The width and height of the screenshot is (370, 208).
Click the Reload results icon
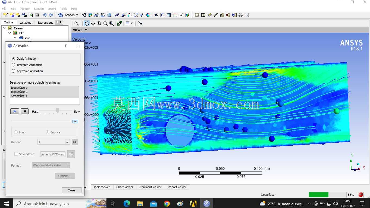click(31, 15)
